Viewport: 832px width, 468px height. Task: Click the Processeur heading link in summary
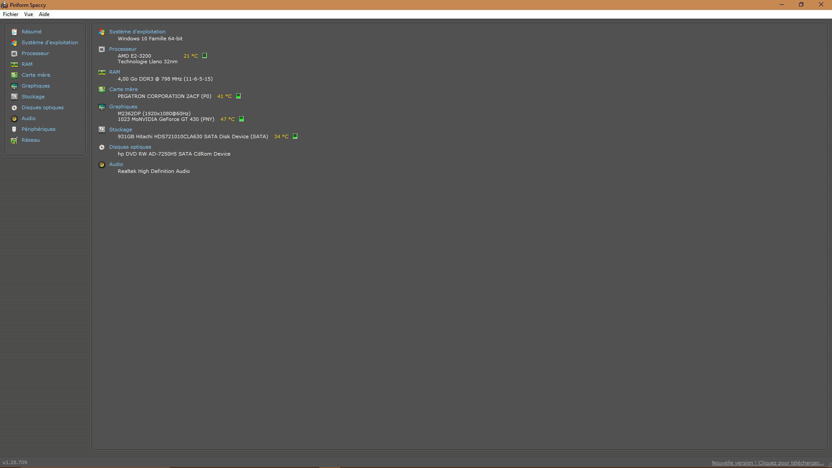click(x=123, y=49)
